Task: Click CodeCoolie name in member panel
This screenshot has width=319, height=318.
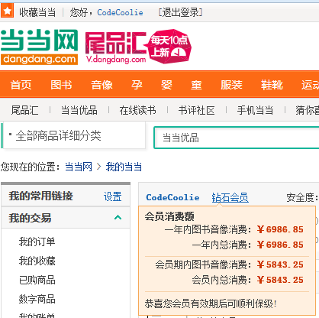Action: [172, 197]
